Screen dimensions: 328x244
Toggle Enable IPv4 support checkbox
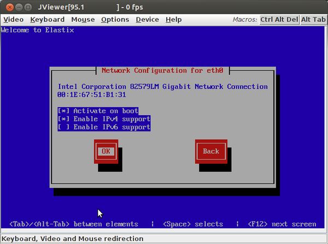pos(104,119)
